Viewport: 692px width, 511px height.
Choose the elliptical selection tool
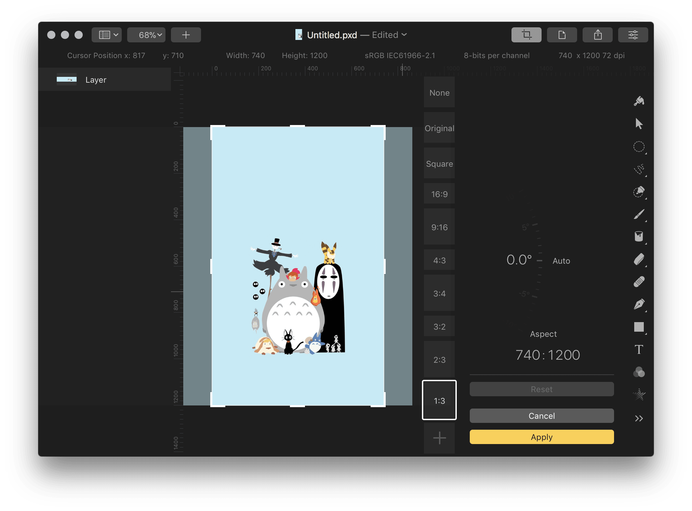(639, 147)
